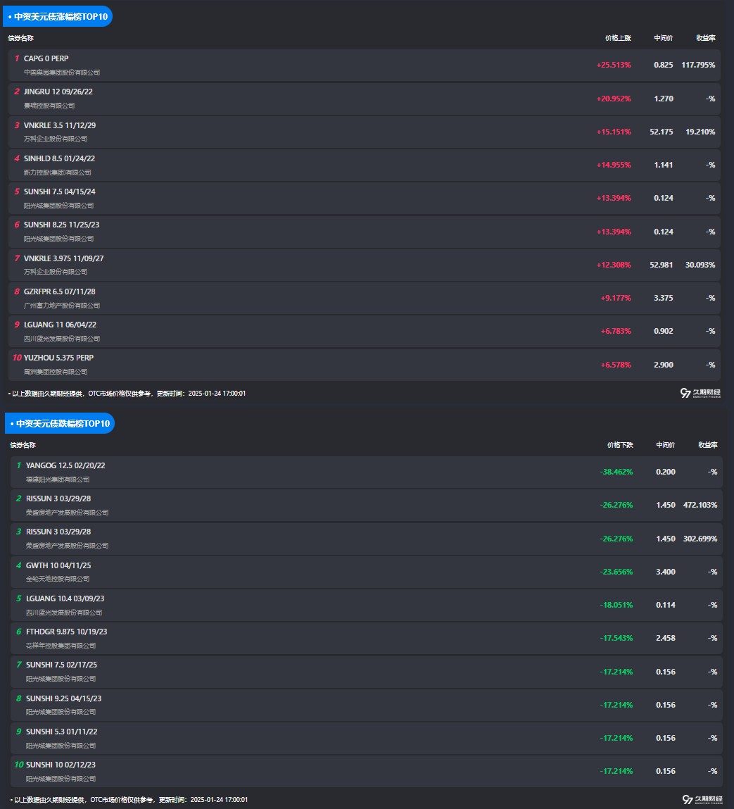Click the 中资美元债跌幅榜TOP10 header badge
The width and height of the screenshot is (734, 809).
pos(60,423)
